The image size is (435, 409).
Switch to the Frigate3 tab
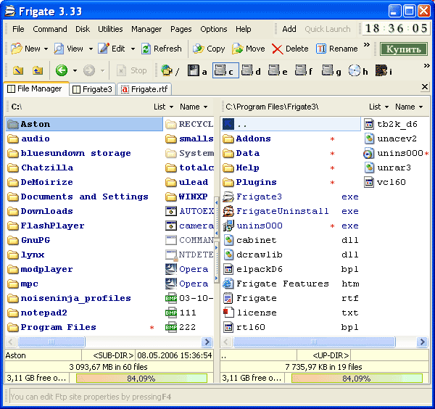[x=92, y=89]
